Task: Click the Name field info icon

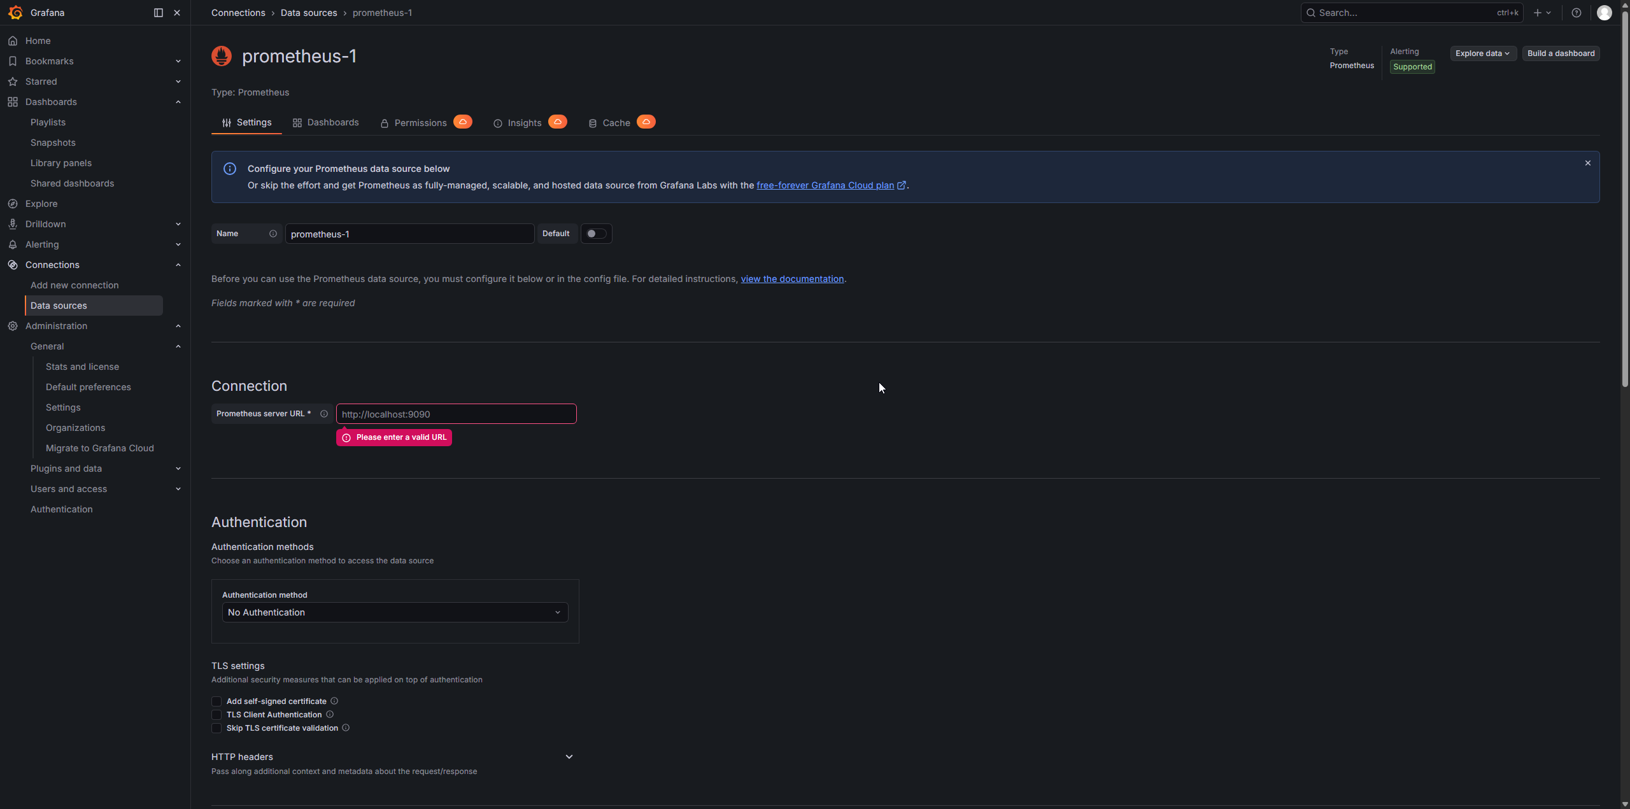Action: coord(273,234)
